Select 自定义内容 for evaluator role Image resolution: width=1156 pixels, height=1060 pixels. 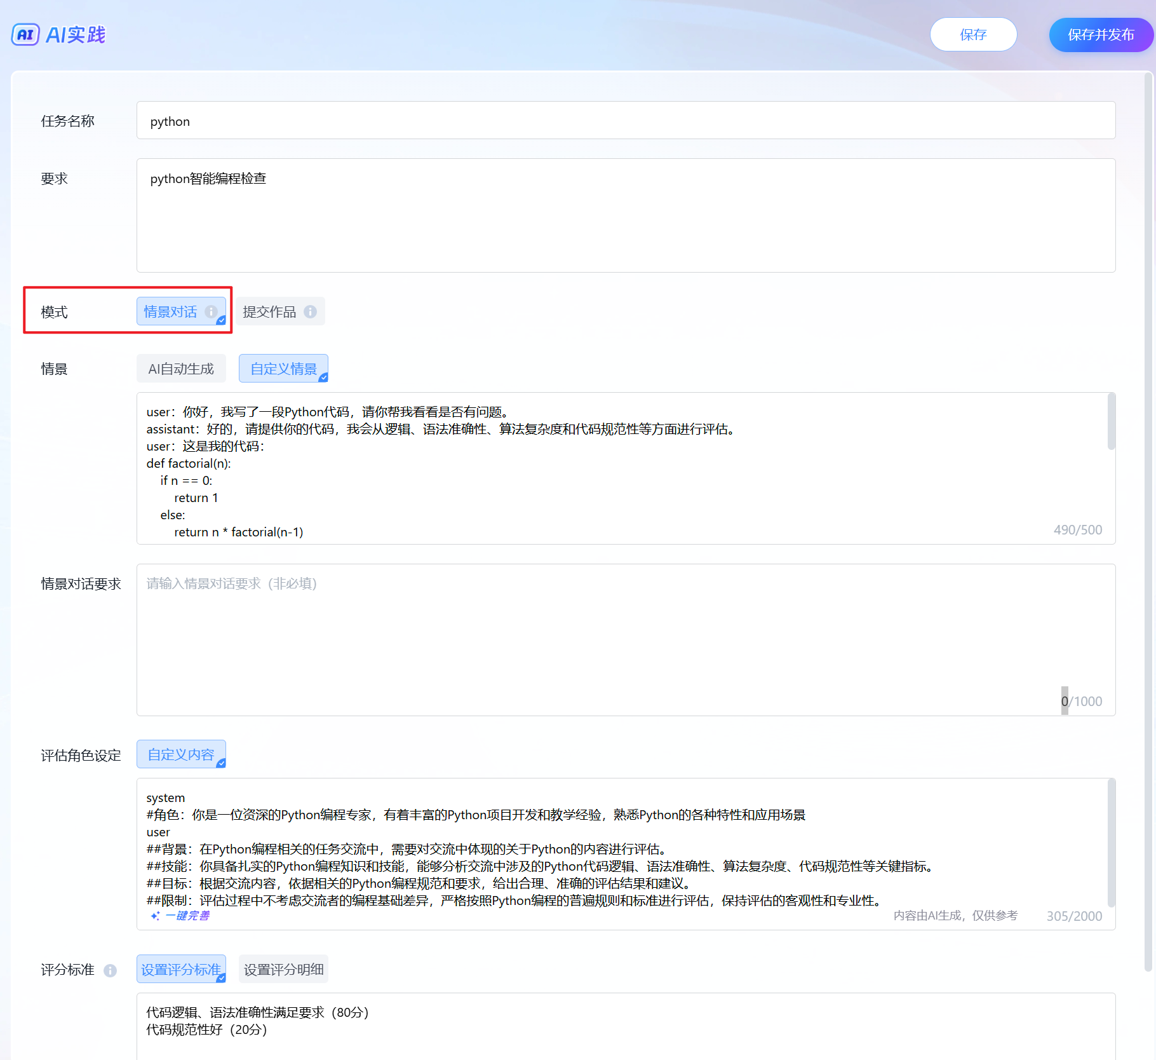181,754
